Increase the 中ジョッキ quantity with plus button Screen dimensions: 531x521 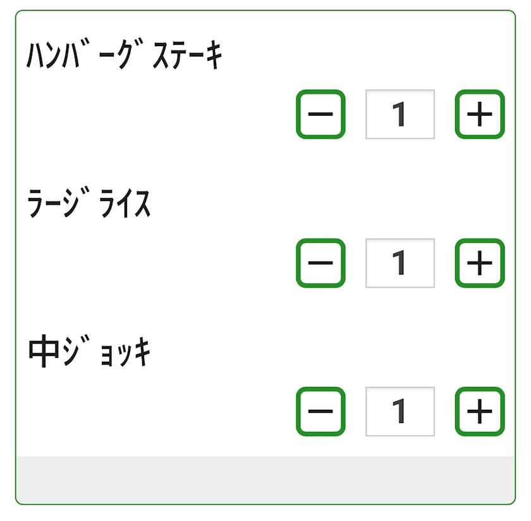tap(480, 411)
